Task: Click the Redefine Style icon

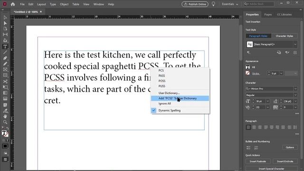Action: click(x=279, y=53)
